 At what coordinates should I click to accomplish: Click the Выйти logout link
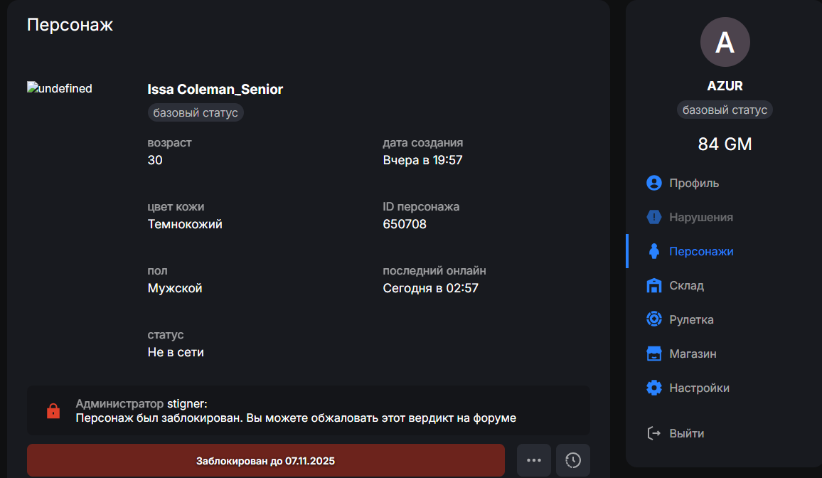(x=686, y=433)
